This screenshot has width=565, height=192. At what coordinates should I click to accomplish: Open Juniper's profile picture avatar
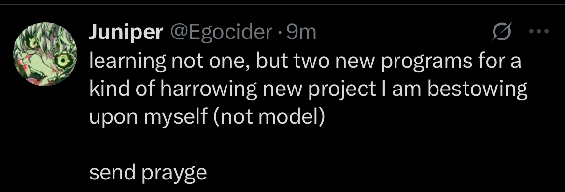(45, 54)
